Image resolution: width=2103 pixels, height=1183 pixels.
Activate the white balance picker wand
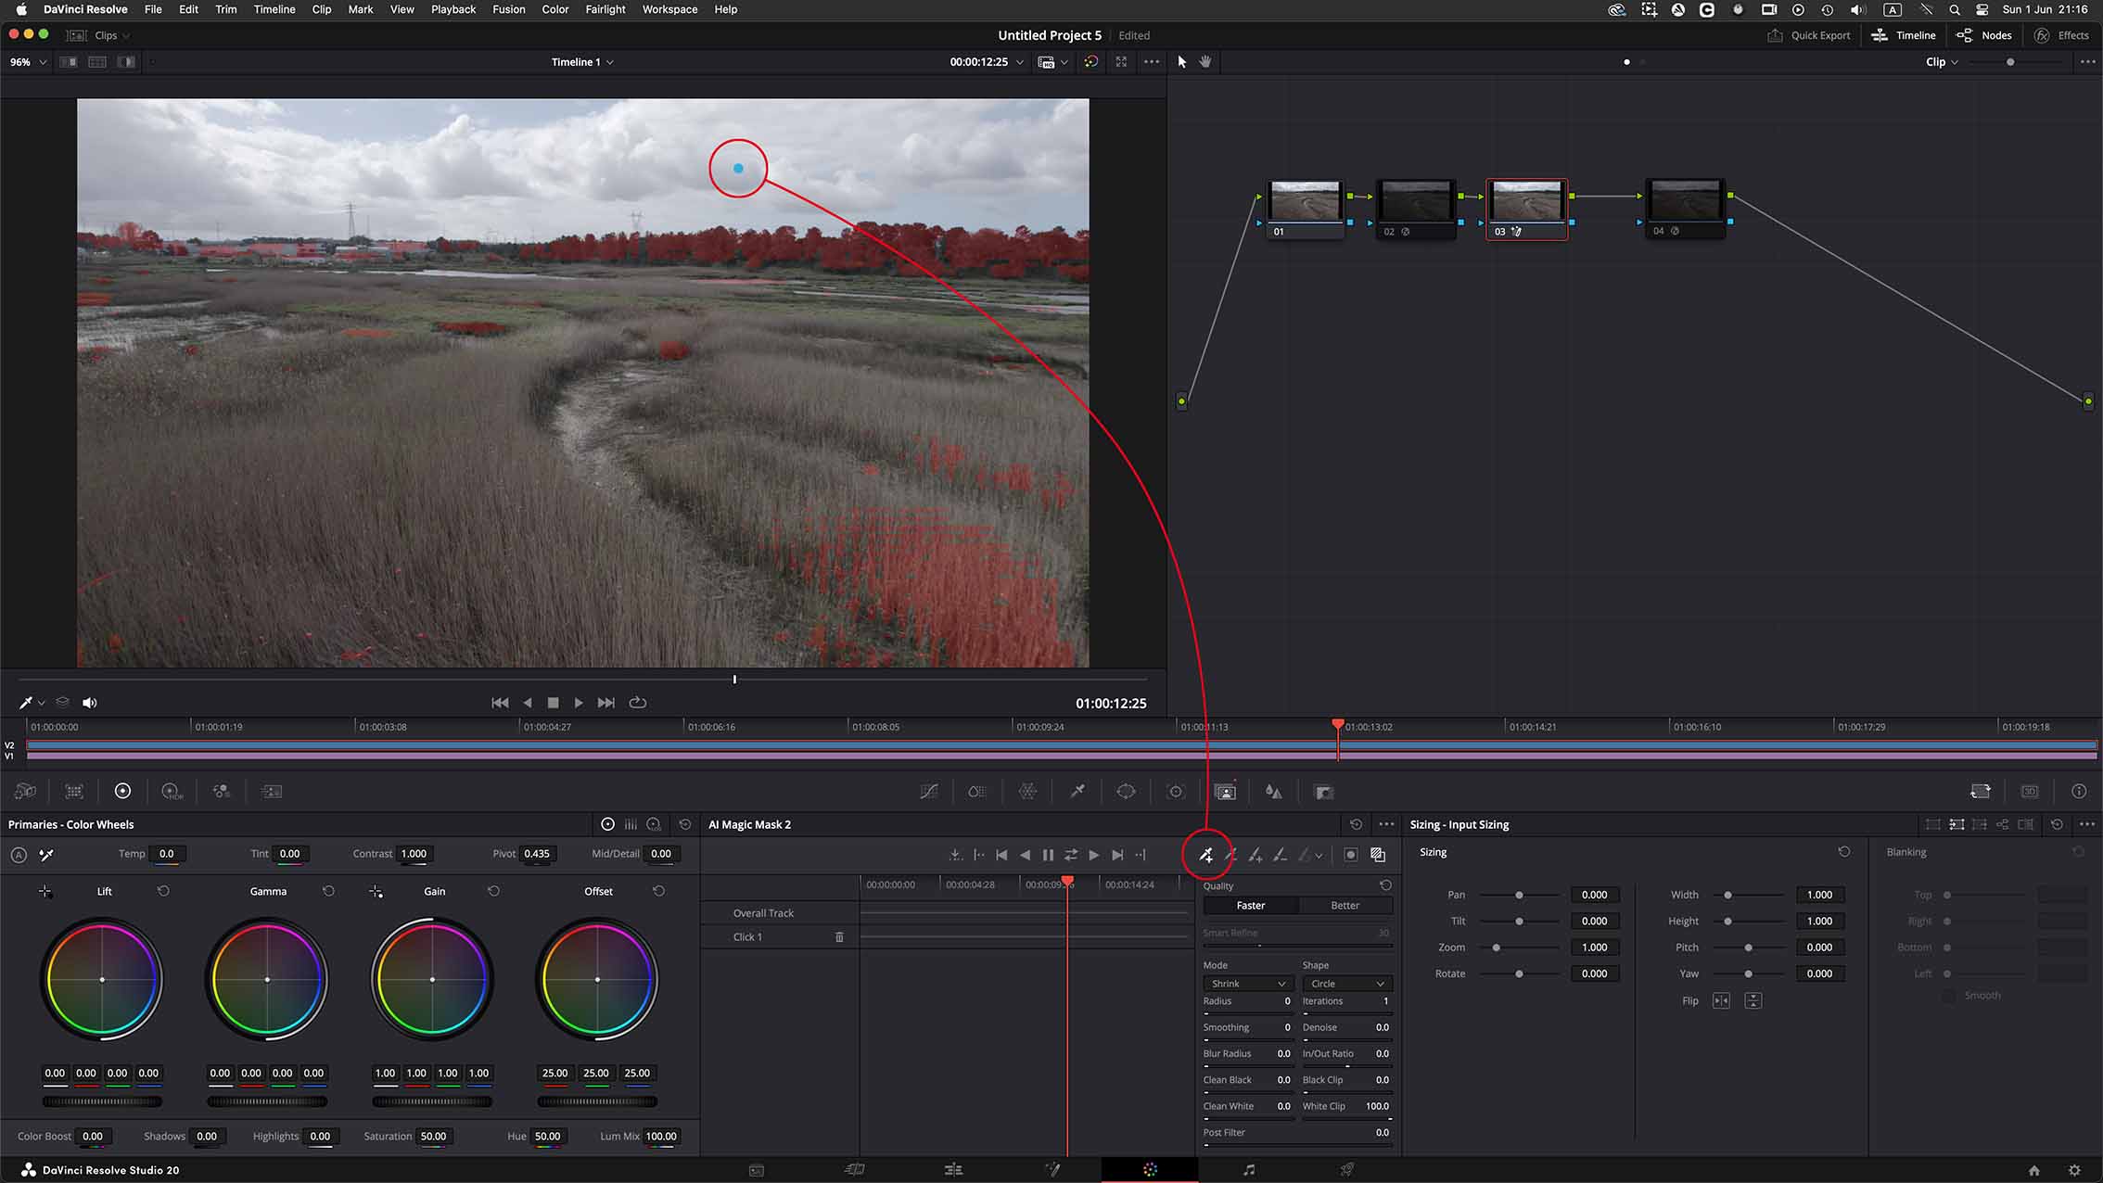[x=45, y=855]
